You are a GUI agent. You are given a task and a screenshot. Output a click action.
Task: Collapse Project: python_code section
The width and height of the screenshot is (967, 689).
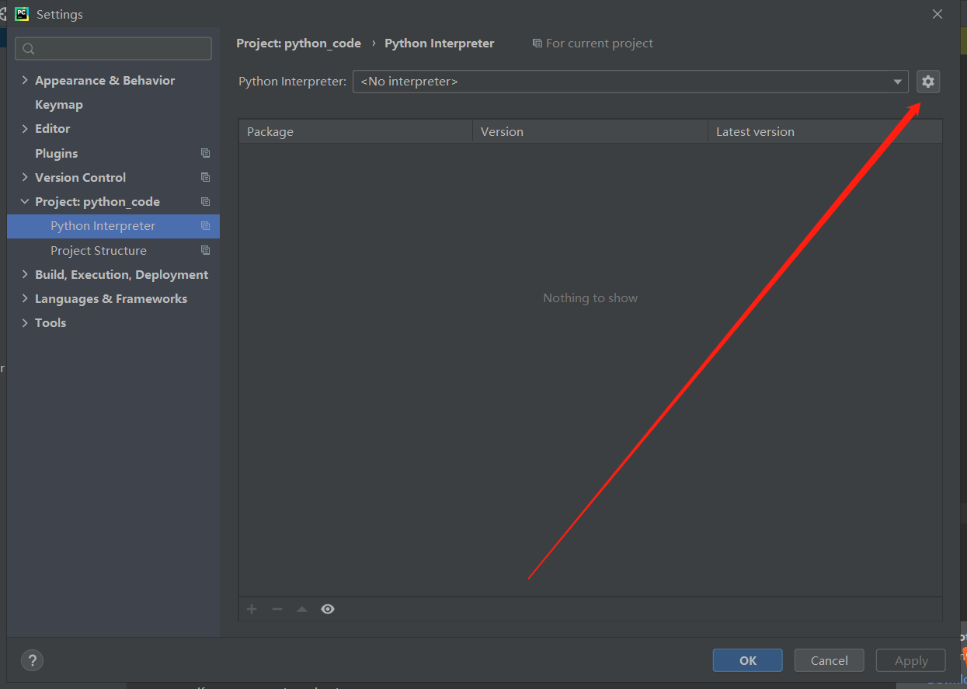click(x=25, y=201)
